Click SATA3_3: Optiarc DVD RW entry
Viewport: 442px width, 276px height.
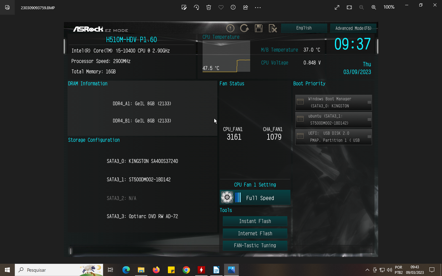click(142, 217)
